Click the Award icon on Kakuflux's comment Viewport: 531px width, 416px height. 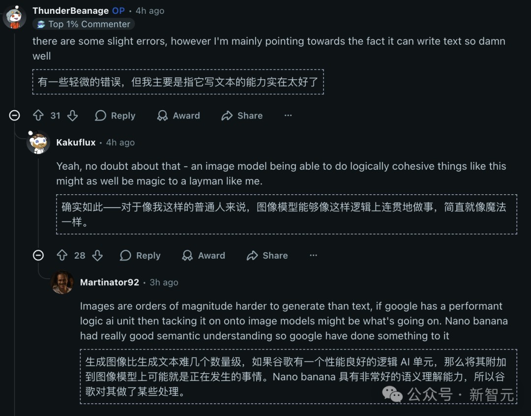click(187, 255)
